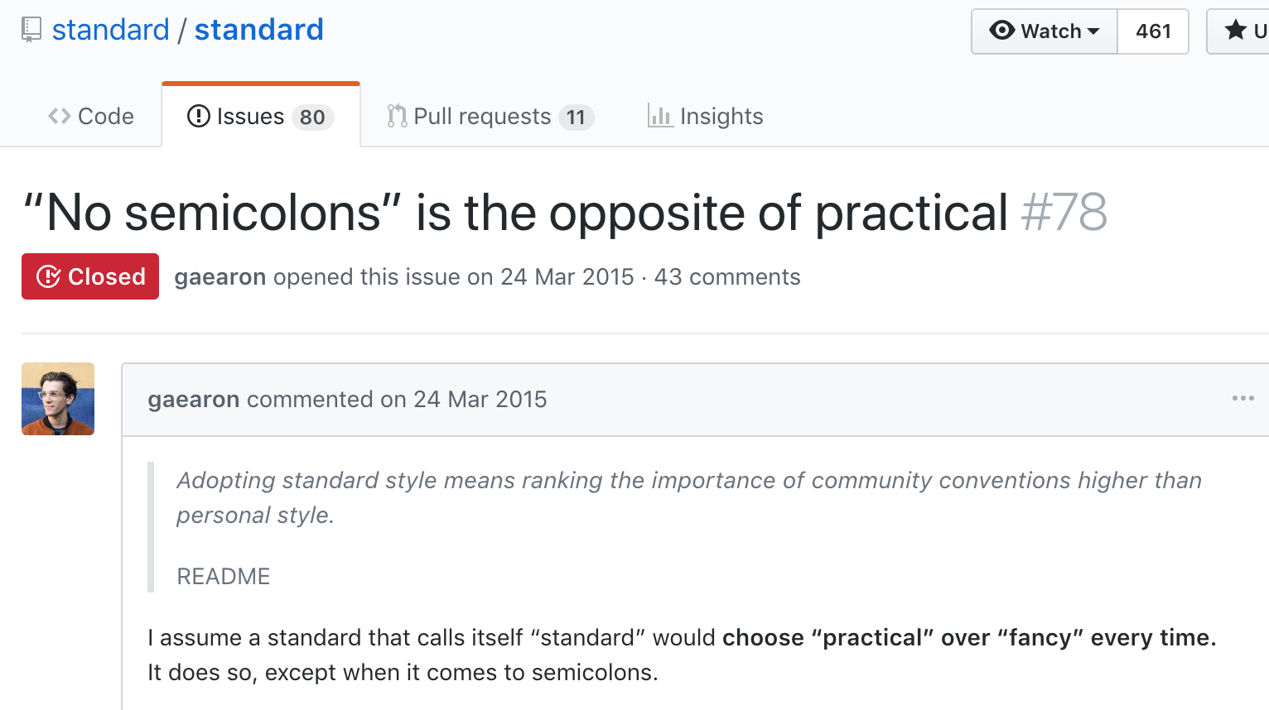The width and height of the screenshot is (1269, 710).
Task: Click gaearon's avatar thumbnail
Action: 58,399
